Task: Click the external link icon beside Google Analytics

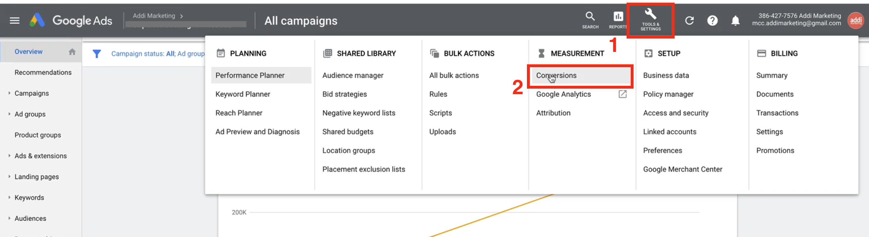Action: (x=623, y=94)
